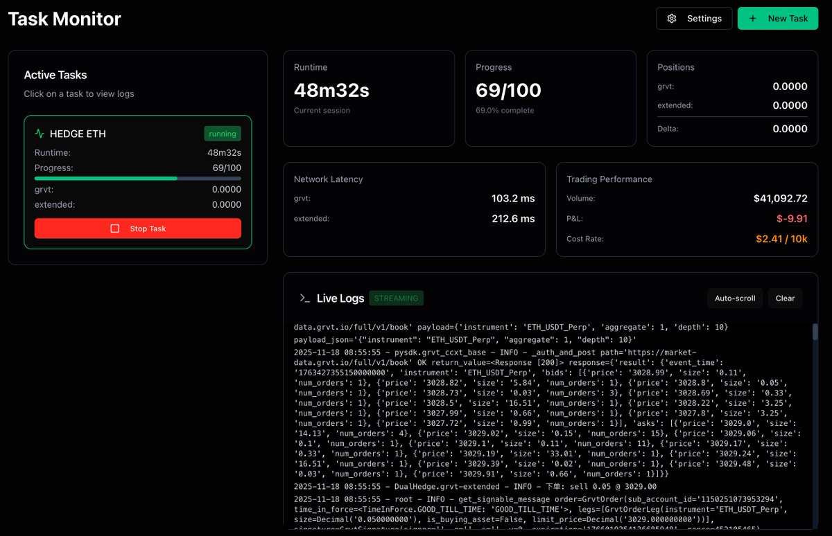Screen dimensions: 832x536
Task: Click the HEDGE ETH progress bar
Action: click(x=138, y=179)
